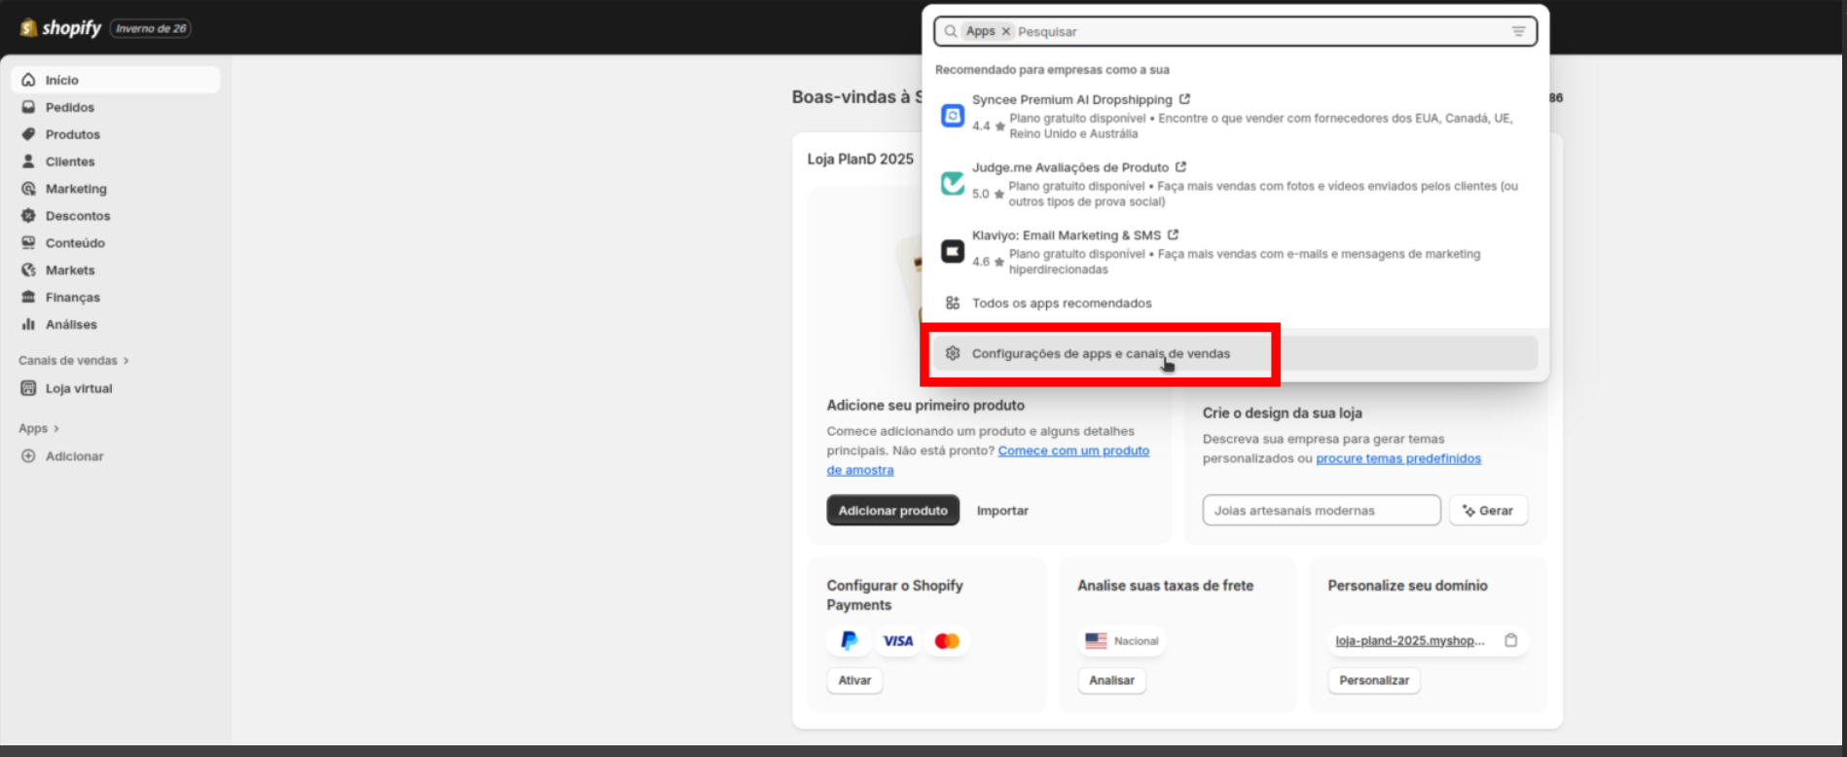Click Adicionar under Apps in sidebar
The image size is (1847, 757).
116,456
